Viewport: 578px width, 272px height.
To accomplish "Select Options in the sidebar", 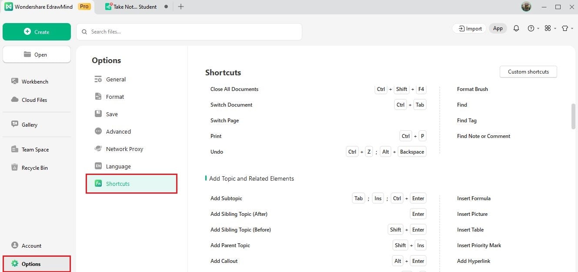I will 37,264.
